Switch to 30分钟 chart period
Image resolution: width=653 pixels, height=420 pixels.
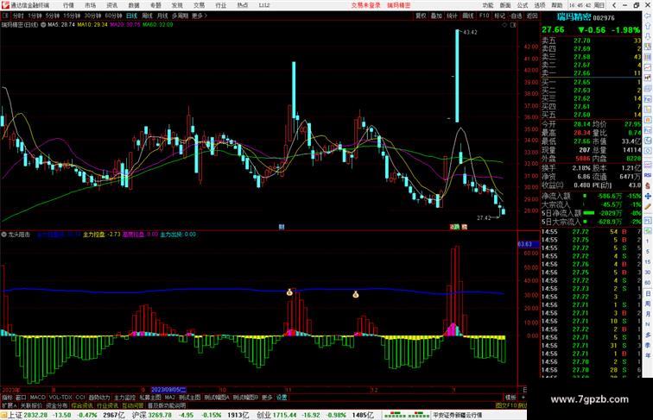click(93, 16)
